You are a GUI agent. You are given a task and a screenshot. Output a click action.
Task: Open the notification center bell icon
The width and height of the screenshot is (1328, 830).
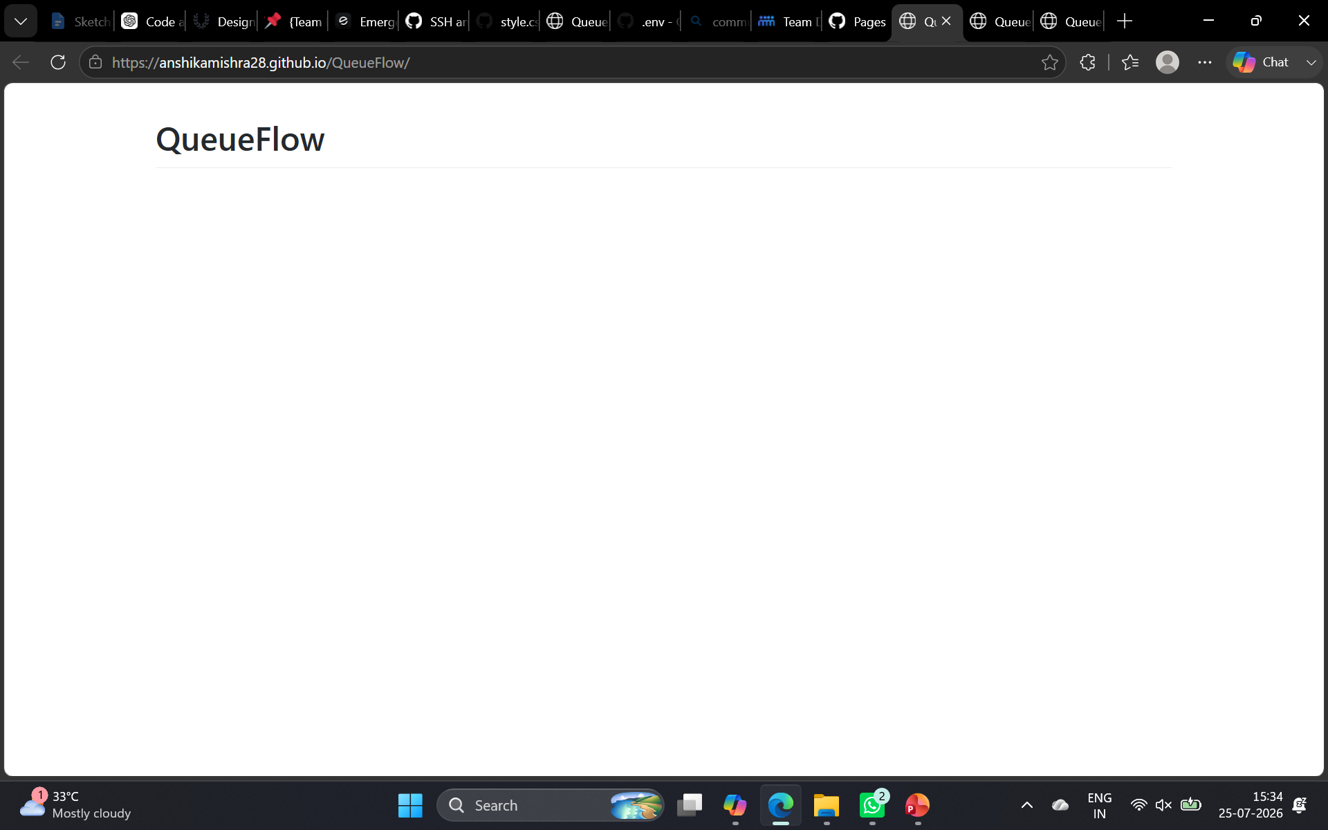point(1300,805)
